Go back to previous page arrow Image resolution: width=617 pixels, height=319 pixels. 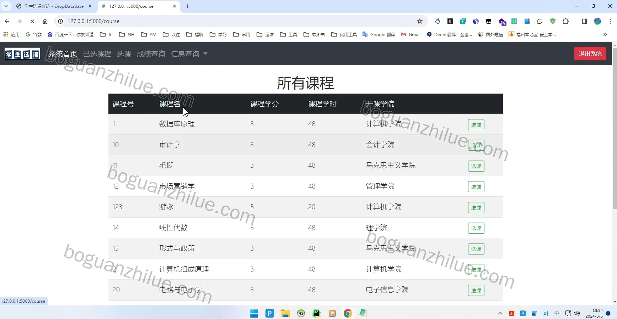7,21
